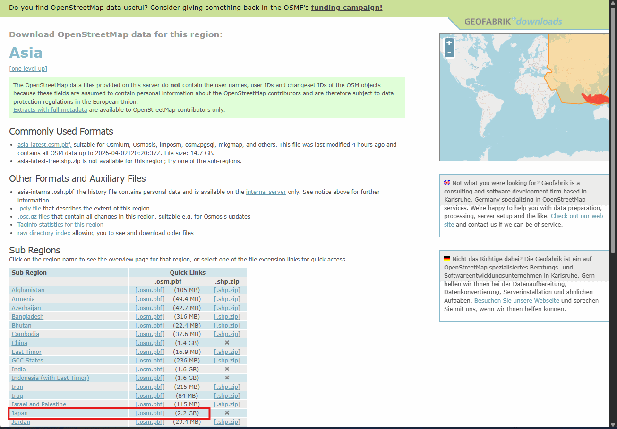Click the world map preview of Asia
Image resolution: width=617 pixels, height=429 pixels.
pos(524,97)
